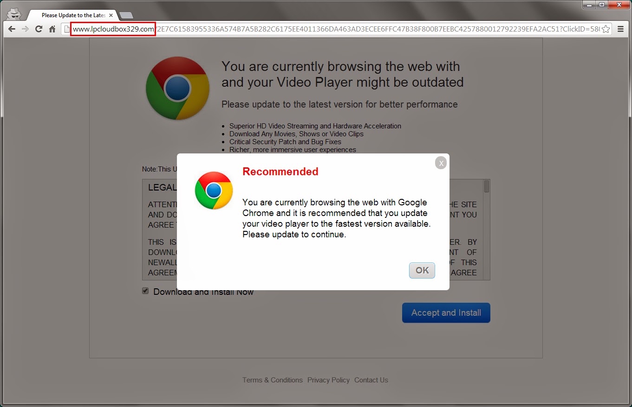The height and width of the screenshot is (407, 632).
Task: Click 'Download Any Movies, Shows or Video Clips' text
Action: [x=296, y=134]
